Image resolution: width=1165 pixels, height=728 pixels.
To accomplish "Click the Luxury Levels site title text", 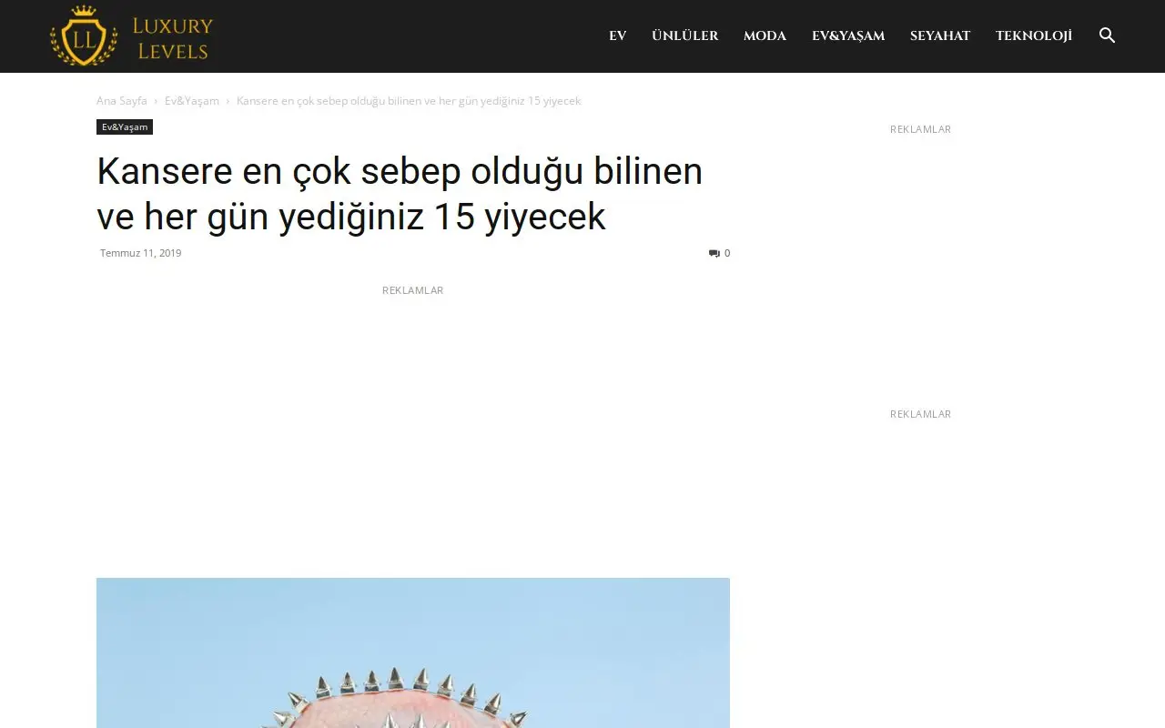I will point(173,38).
